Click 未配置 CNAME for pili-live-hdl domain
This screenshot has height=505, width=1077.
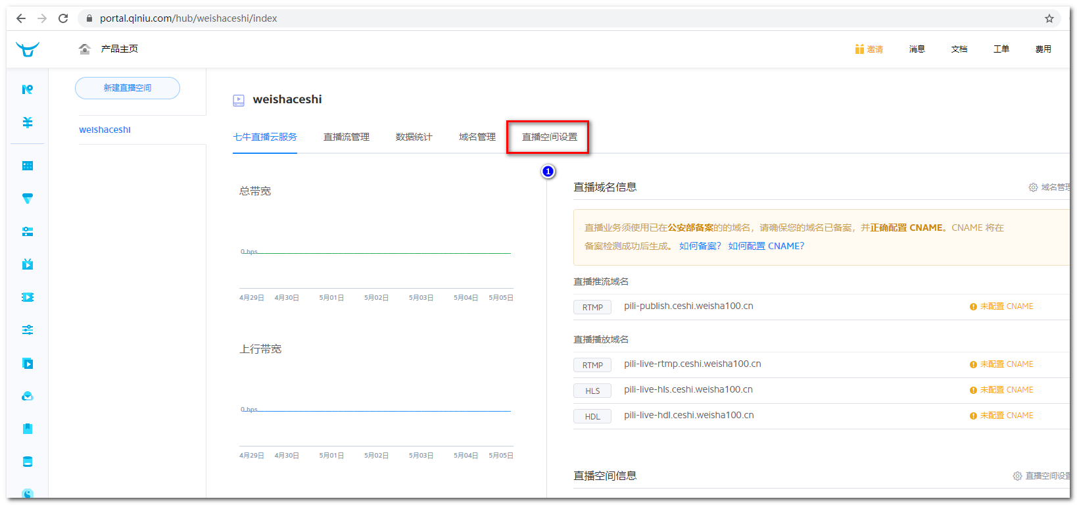coord(1007,416)
